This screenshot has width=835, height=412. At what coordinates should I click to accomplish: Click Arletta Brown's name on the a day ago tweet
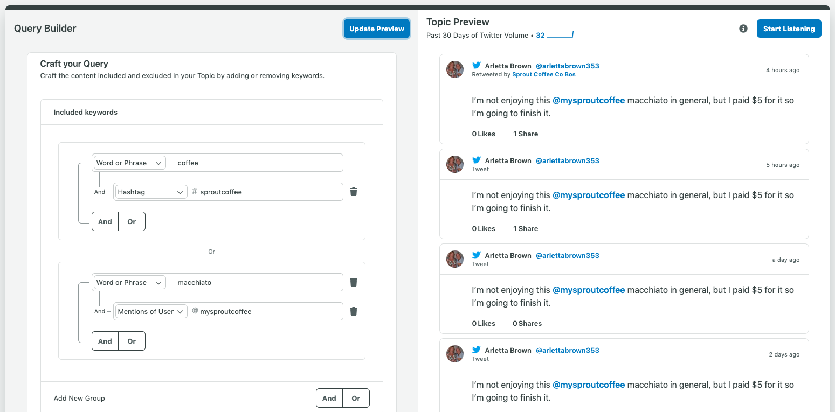point(508,255)
